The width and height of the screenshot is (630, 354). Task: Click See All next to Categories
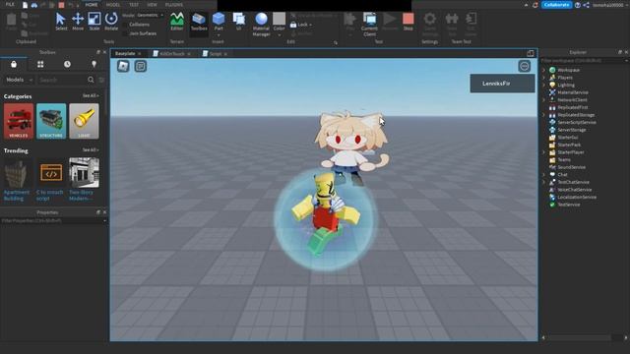point(91,96)
